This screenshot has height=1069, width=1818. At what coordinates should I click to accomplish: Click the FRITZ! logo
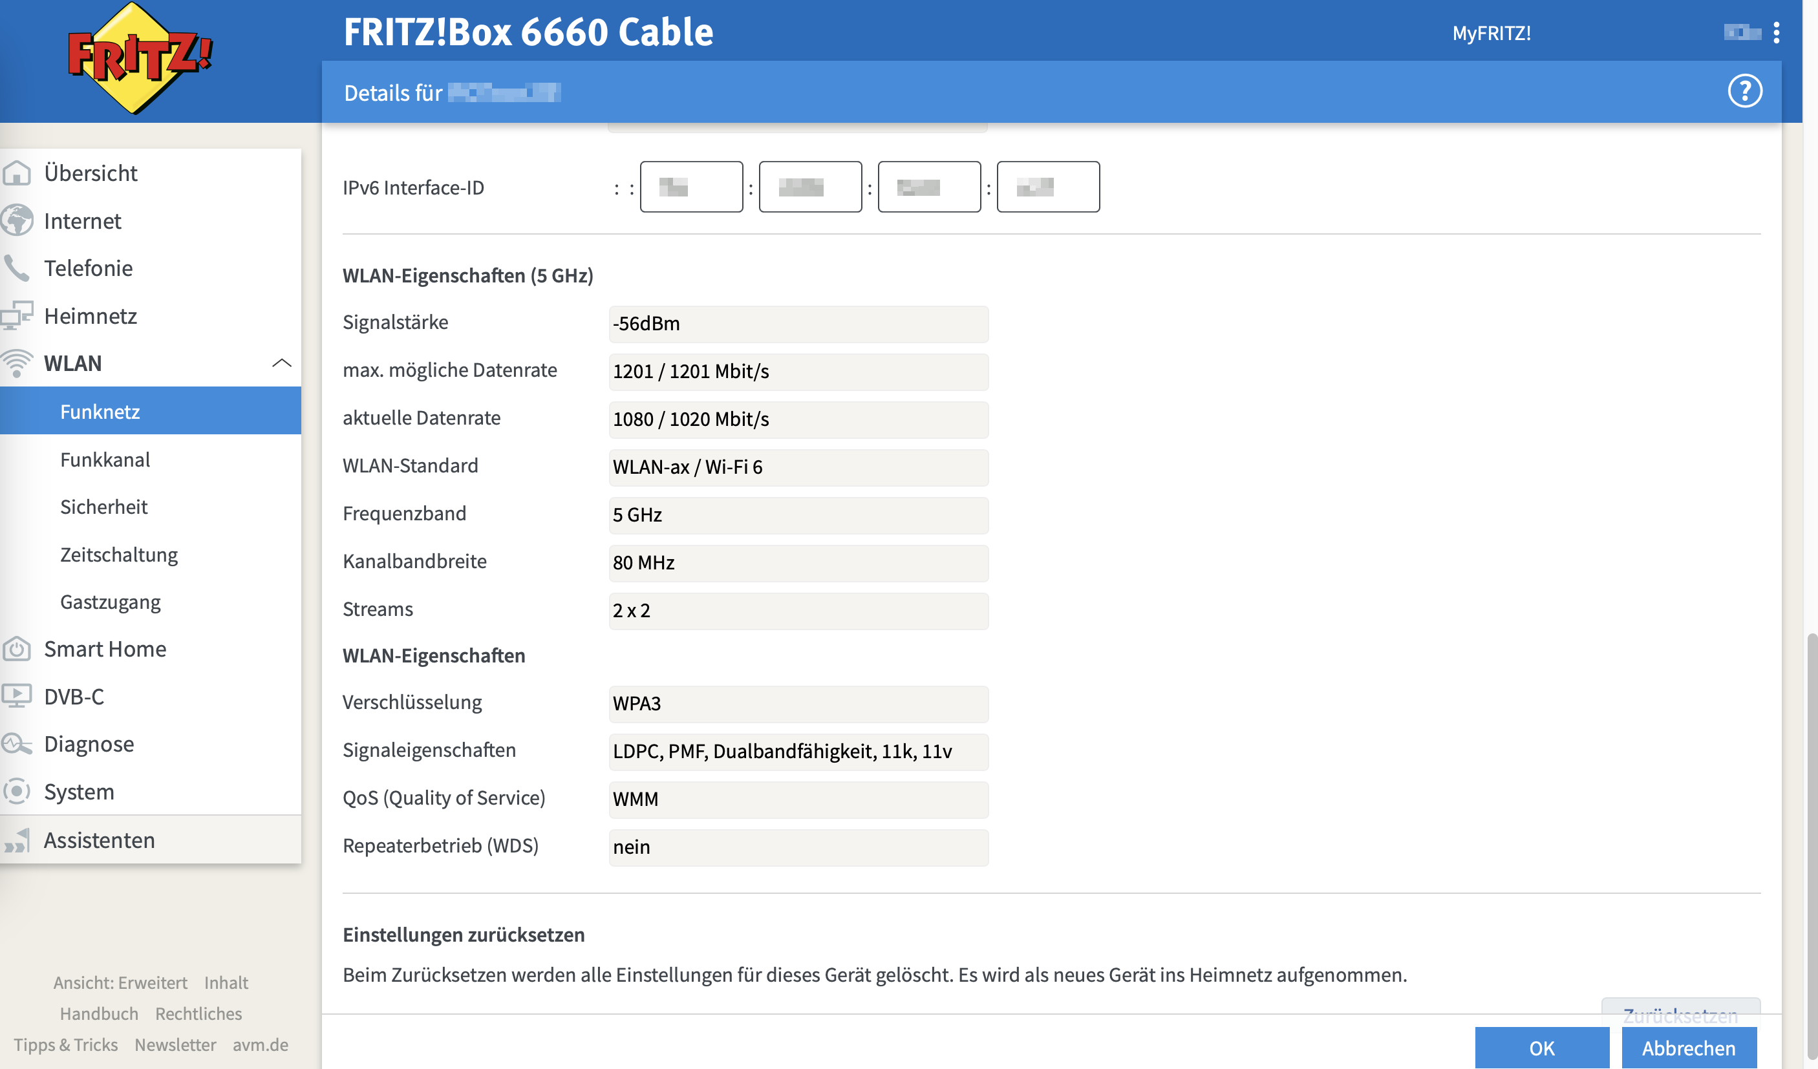pos(138,58)
